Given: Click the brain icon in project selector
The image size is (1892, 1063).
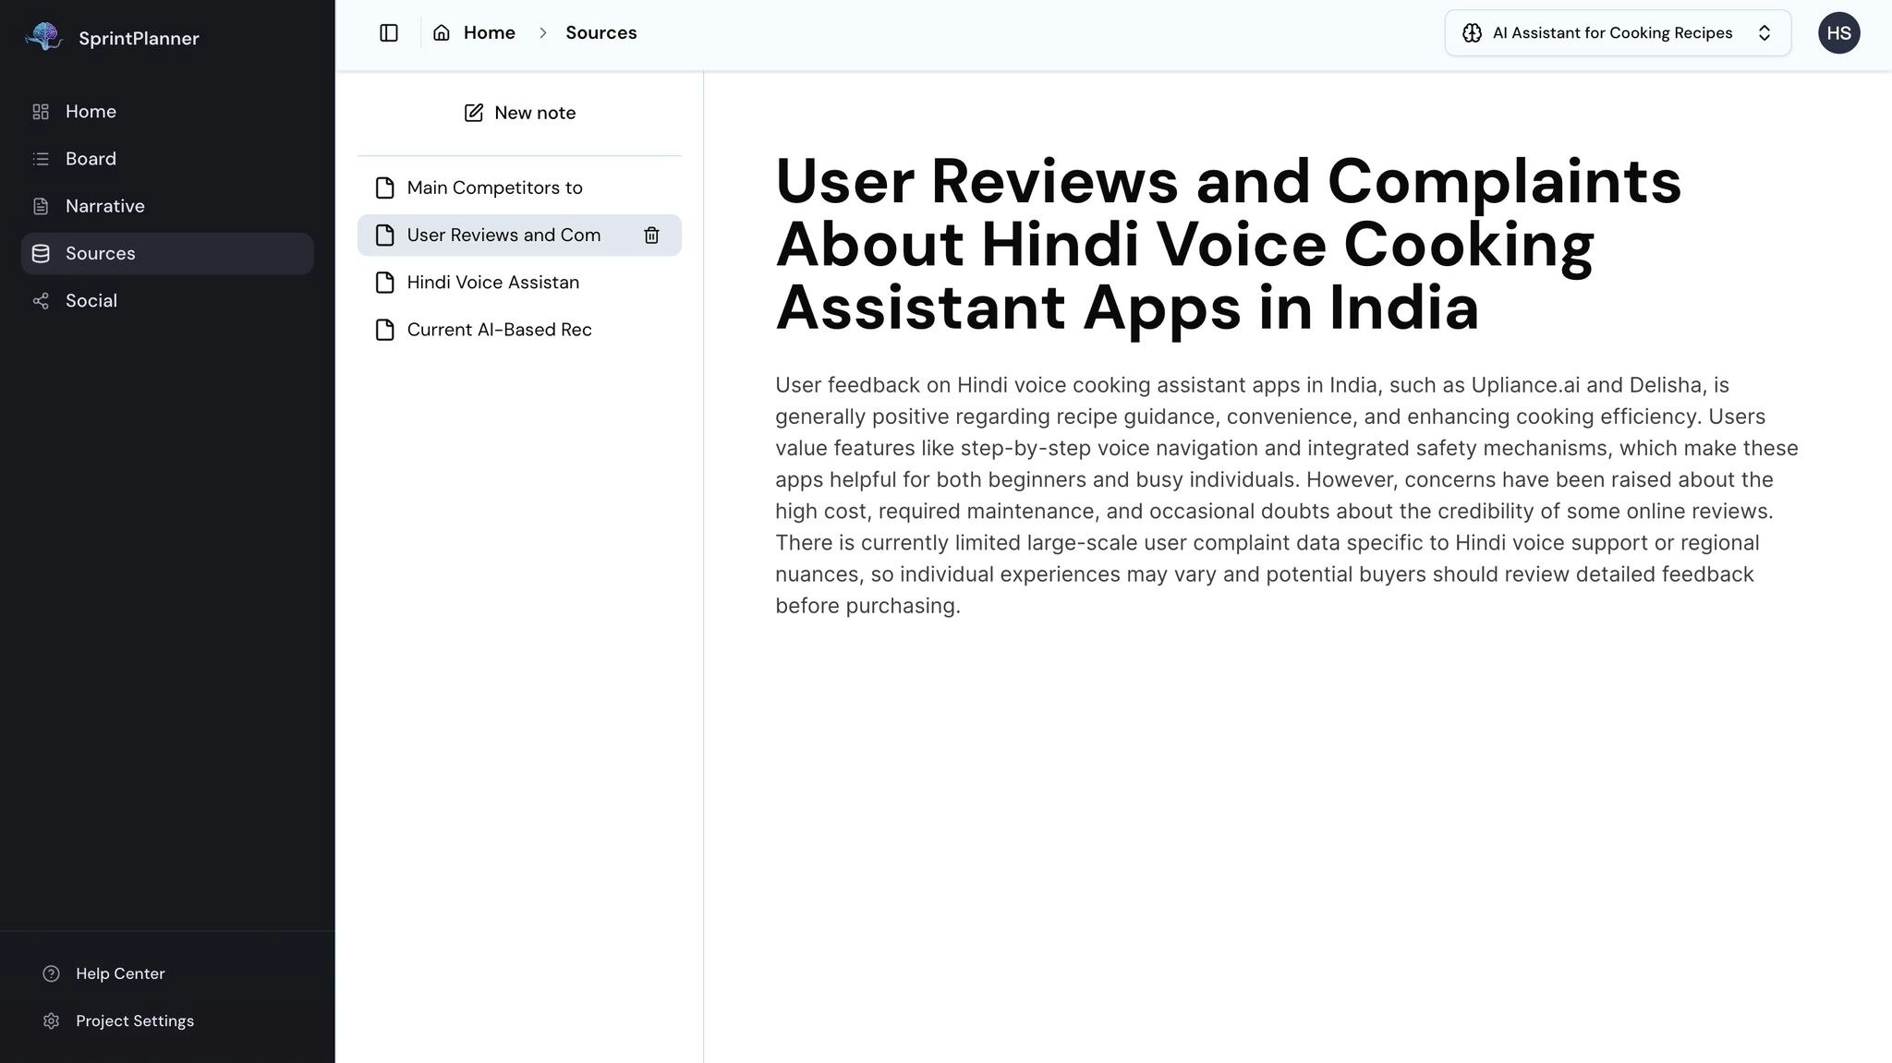Looking at the screenshot, I should 1472,33.
